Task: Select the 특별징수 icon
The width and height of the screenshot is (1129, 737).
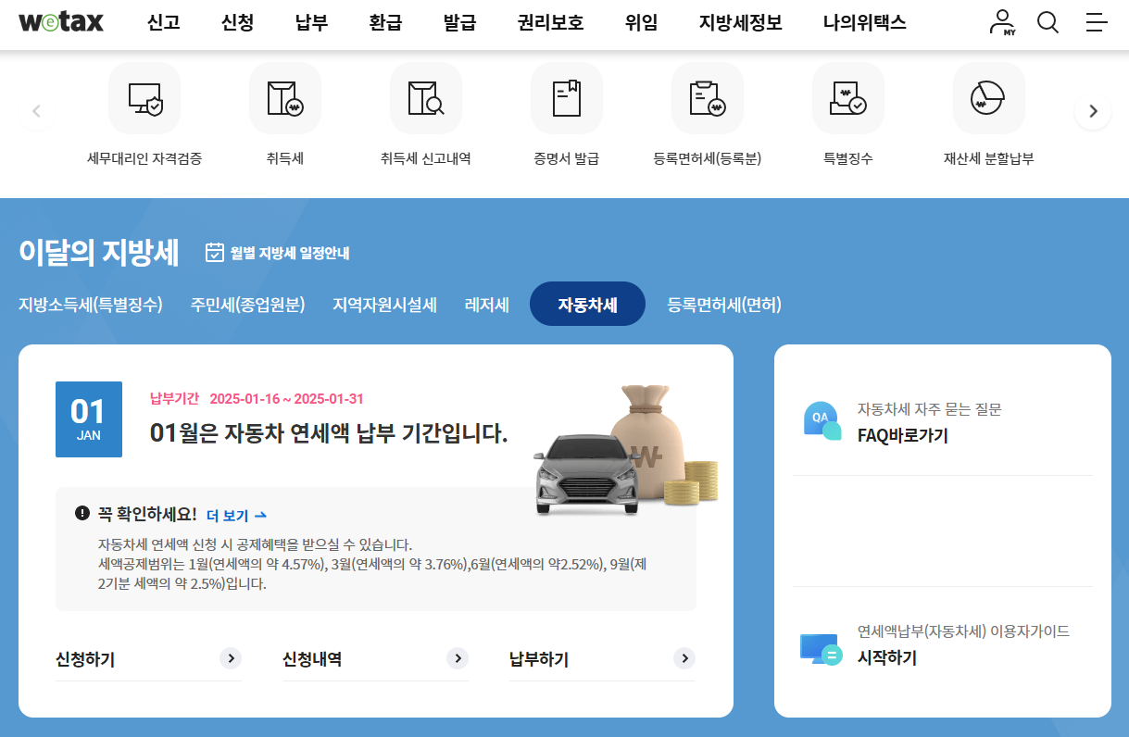Action: coord(847,97)
